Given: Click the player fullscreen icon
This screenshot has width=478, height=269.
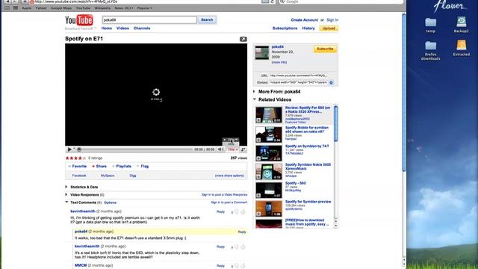Looking at the screenshot, I should (243, 149).
